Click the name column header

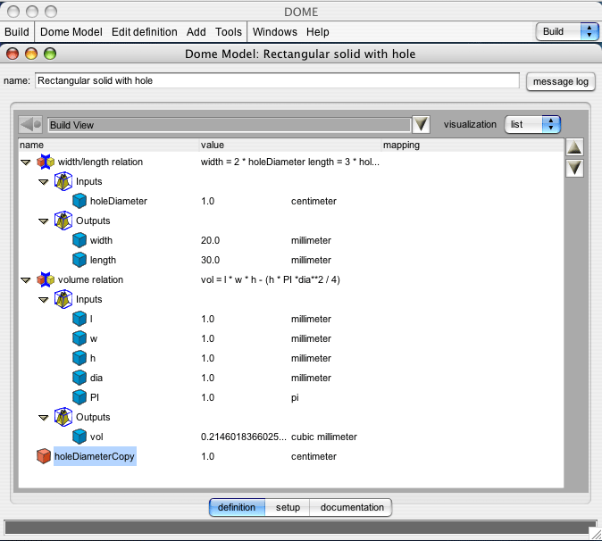pyautogui.click(x=108, y=145)
